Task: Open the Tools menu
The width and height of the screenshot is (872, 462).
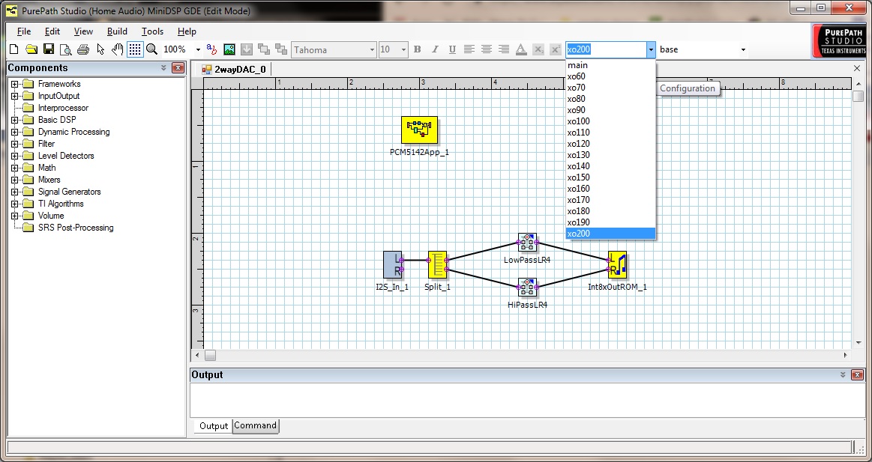Action: [152, 31]
